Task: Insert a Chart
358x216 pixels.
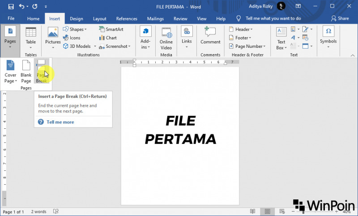Action: 108,38
